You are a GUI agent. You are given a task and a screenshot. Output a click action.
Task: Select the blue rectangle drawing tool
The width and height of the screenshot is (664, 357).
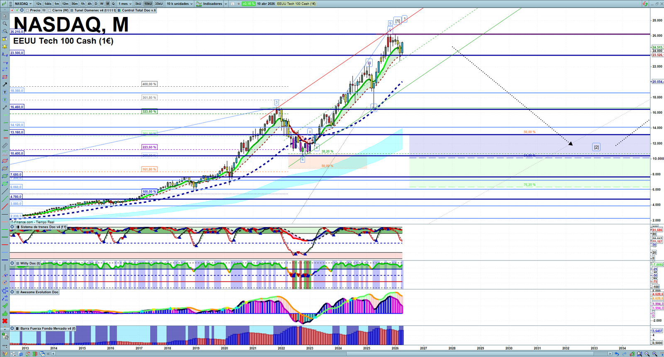[x=5, y=69]
